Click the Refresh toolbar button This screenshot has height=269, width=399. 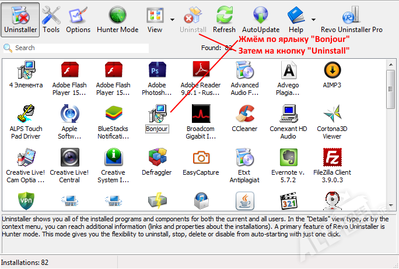[224, 19]
